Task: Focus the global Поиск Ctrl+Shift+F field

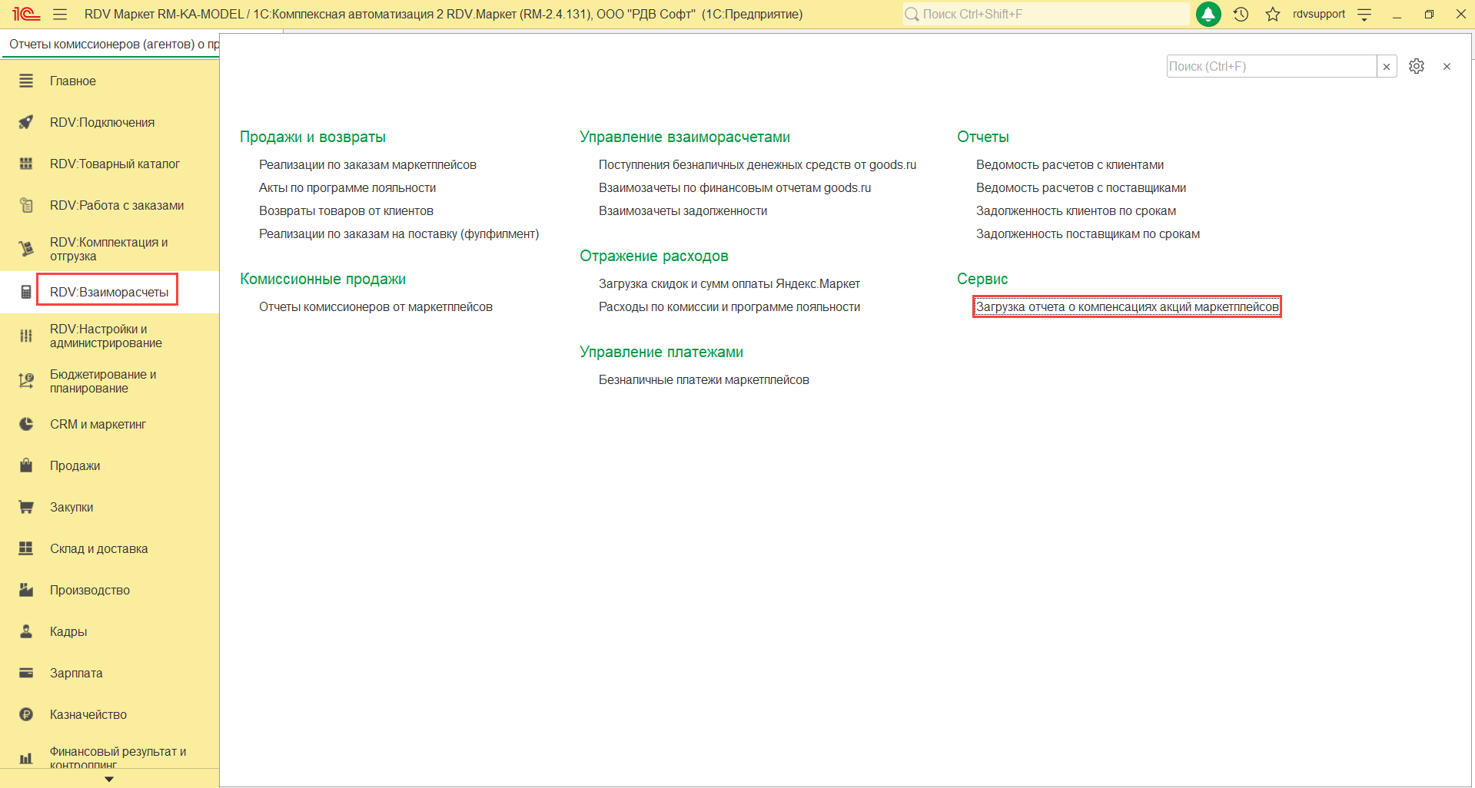Action: (1046, 14)
